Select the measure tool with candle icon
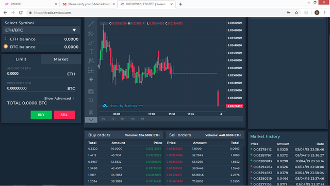The height and width of the screenshot is (186, 330). [91, 91]
